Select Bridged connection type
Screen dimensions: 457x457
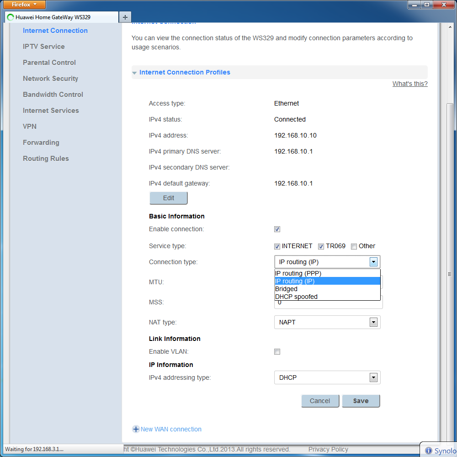[x=327, y=289]
